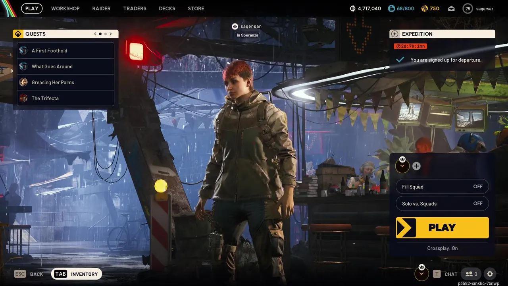
Task: Open A First Foothold quest
Action: pyautogui.click(x=65, y=50)
